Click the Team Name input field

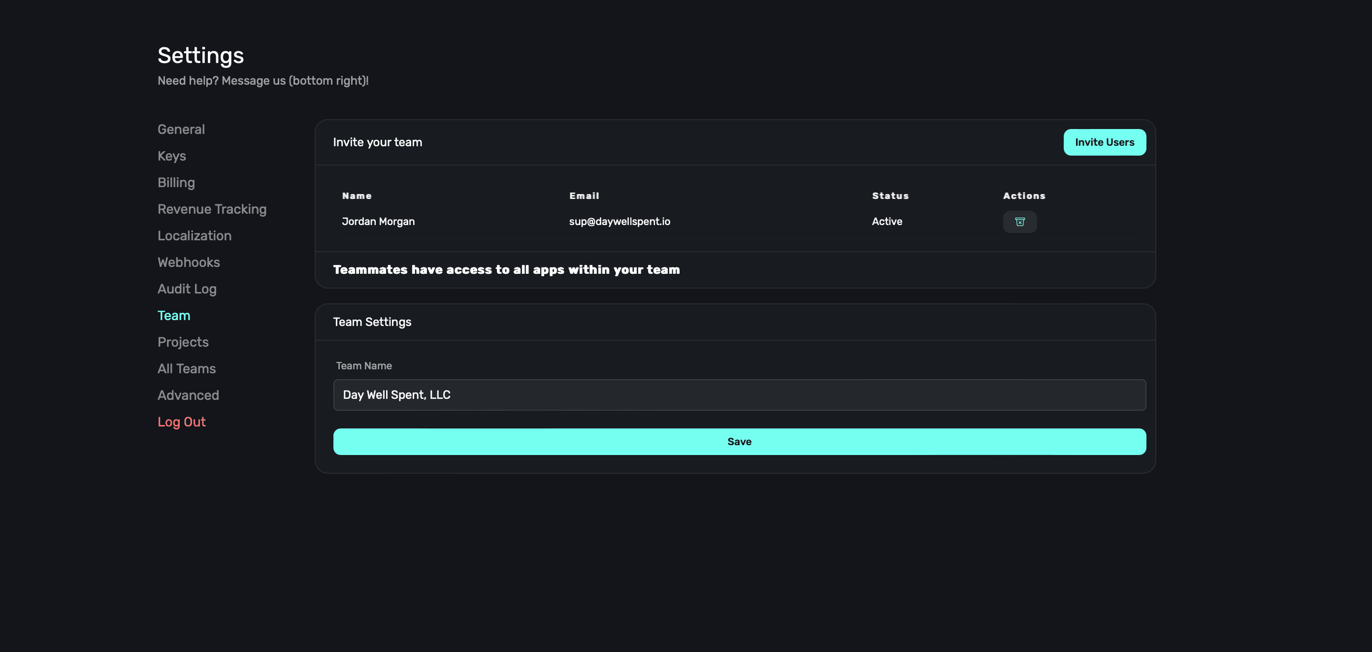[739, 395]
